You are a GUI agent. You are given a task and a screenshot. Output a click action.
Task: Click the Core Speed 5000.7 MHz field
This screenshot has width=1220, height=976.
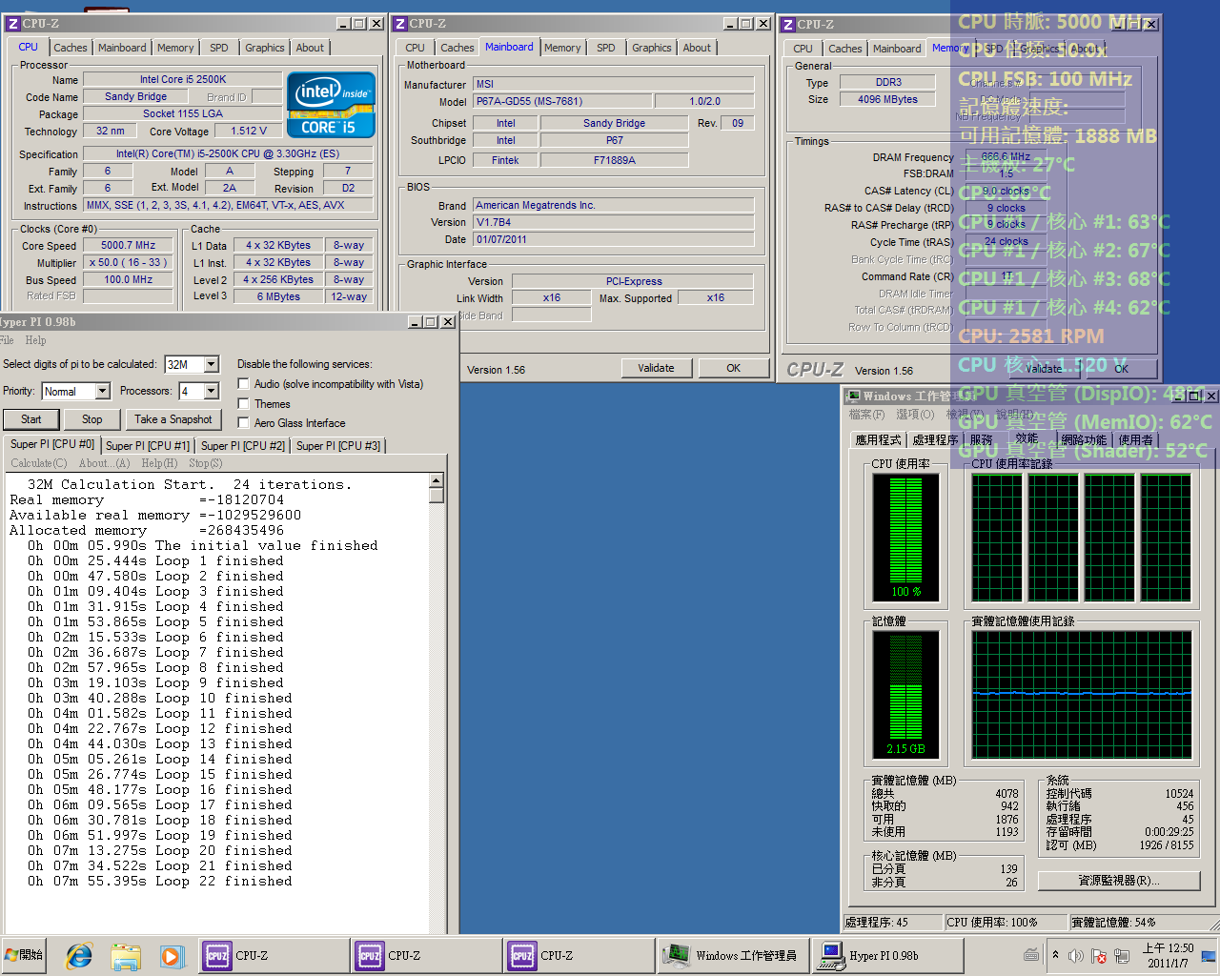tap(129, 245)
